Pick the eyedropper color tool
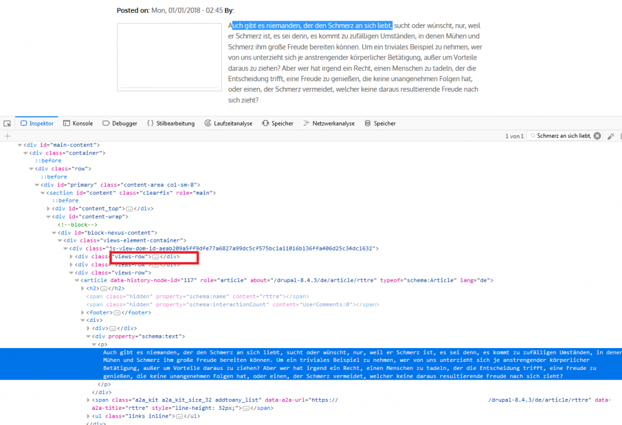The height and width of the screenshot is (425, 622). 611,136
